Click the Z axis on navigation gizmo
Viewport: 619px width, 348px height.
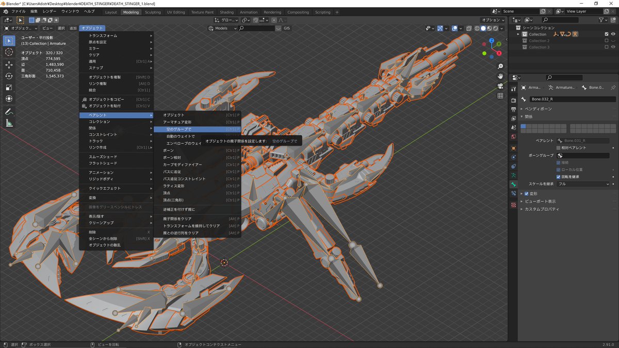tap(492, 40)
